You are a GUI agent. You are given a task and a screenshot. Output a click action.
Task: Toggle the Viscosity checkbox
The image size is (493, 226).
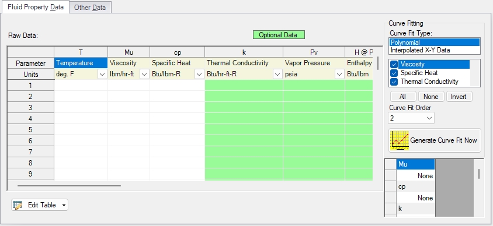click(394, 64)
